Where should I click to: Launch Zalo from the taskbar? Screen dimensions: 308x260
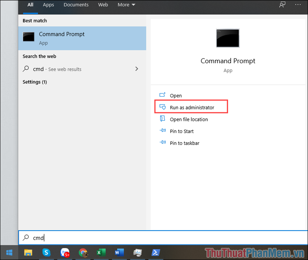(x=65, y=252)
